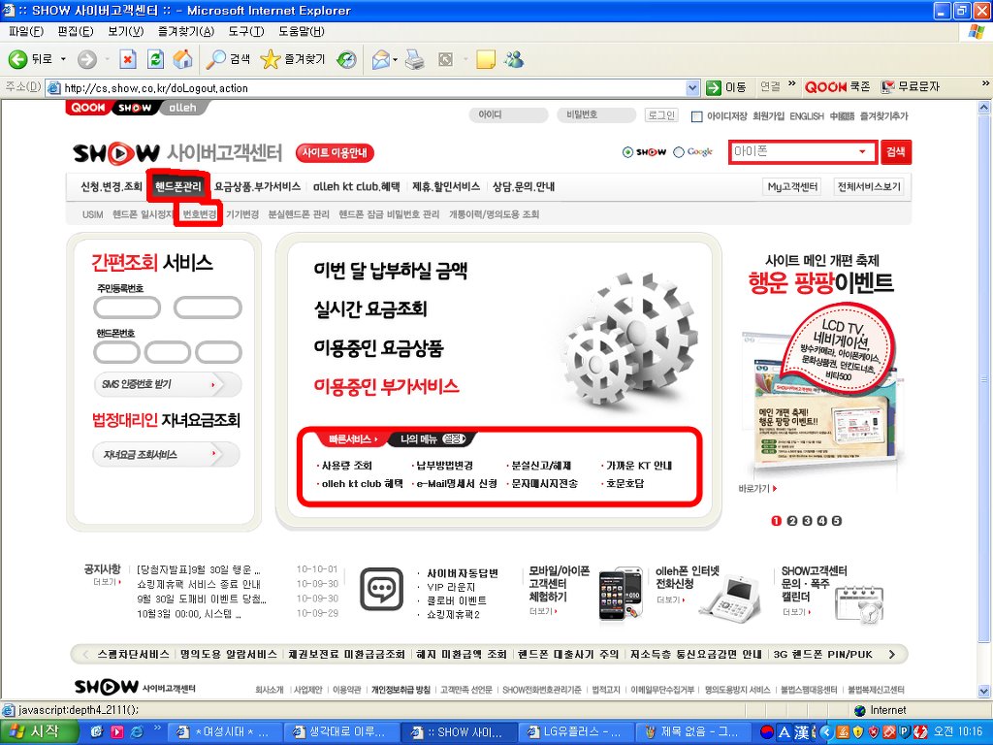The width and height of the screenshot is (993, 745).
Task: Click the 전체서비스보기 button
Action: click(x=869, y=187)
